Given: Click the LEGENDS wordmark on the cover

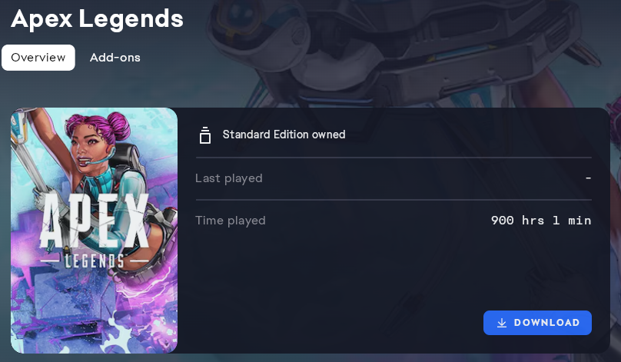Looking at the screenshot, I should (95, 261).
